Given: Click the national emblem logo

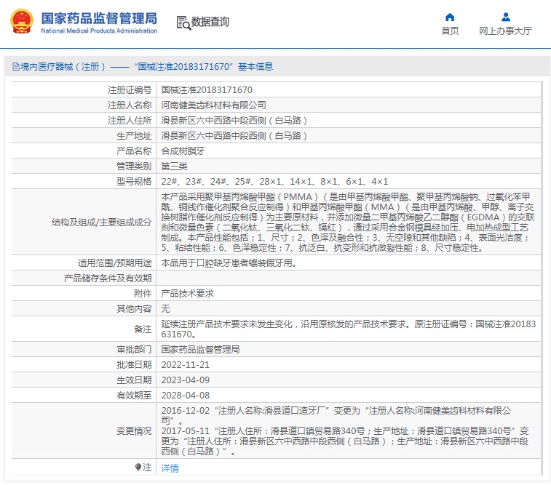Looking at the screenshot, I should click(x=22, y=21).
